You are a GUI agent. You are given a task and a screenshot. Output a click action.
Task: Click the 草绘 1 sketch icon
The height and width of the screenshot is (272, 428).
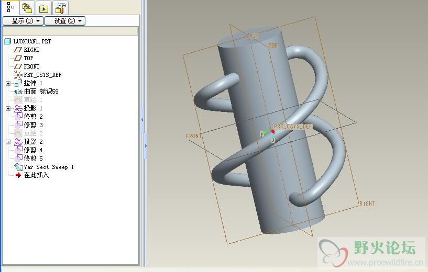point(18,100)
